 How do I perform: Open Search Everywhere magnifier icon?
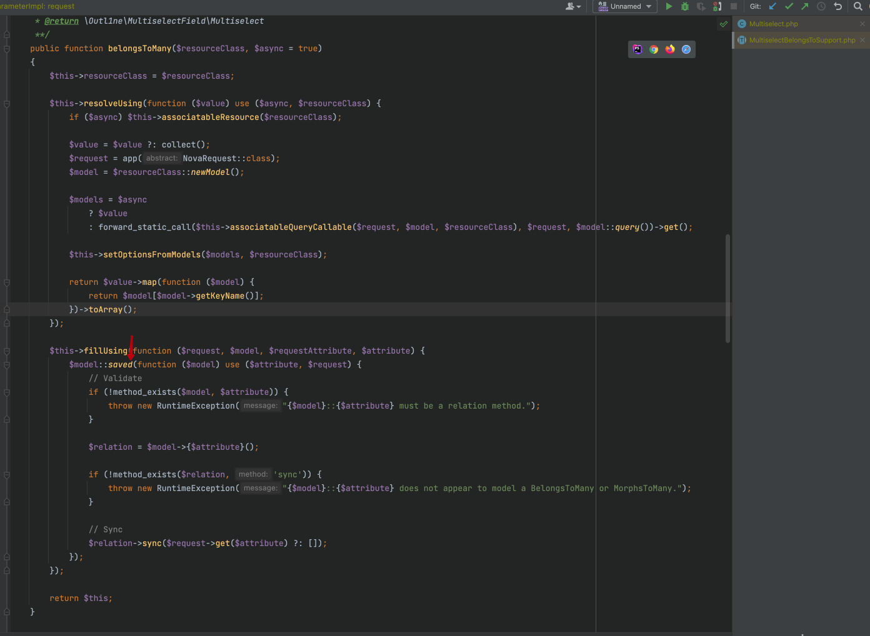(x=858, y=6)
